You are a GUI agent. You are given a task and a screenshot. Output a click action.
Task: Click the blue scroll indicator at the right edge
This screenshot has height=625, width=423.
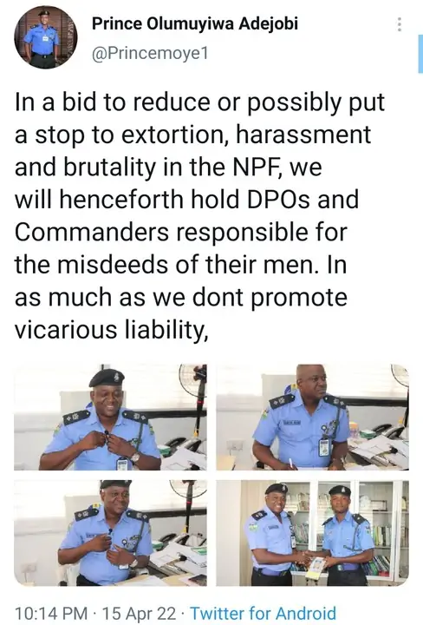point(420,54)
